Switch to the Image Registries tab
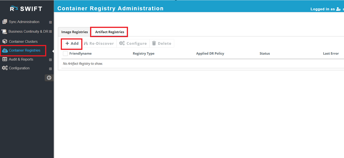The image size is (344, 158). (74, 32)
